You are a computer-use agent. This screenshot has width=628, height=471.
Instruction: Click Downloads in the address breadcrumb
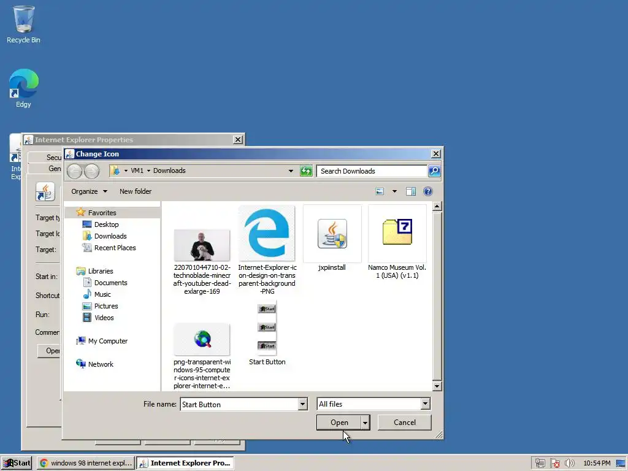click(169, 170)
